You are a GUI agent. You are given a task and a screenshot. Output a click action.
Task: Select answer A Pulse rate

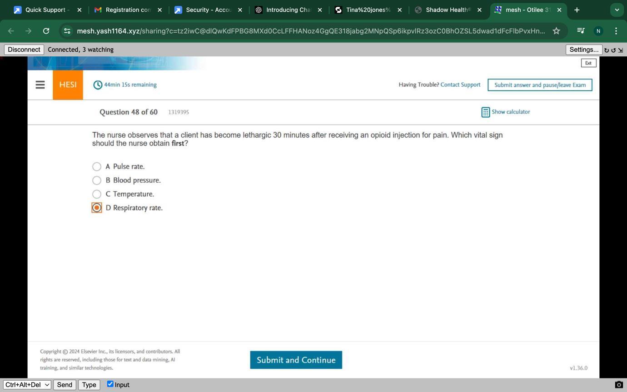(x=97, y=167)
